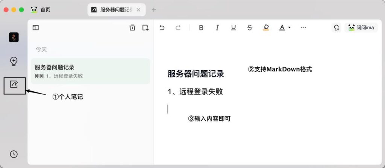This screenshot has height=168, width=385.
Task: Select the 服务器问题记录 note in list
Action: tap(90, 71)
